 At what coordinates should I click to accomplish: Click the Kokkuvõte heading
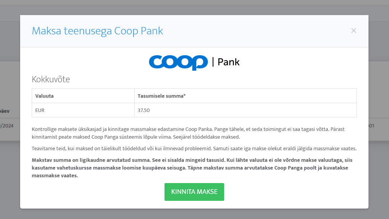point(51,79)
